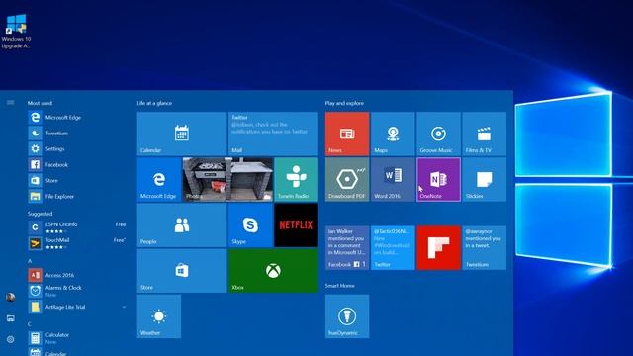Image resolution: width=633 pixels, height=356 pixels.
Task: Open Tweetium from Most used list
Action: 77,133
